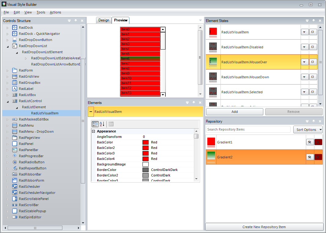
Task: Pin the Repository panel
Action: pos(313,121)
